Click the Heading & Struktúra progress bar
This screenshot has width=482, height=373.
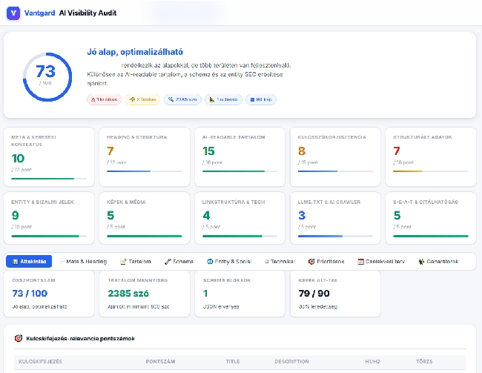145,171
